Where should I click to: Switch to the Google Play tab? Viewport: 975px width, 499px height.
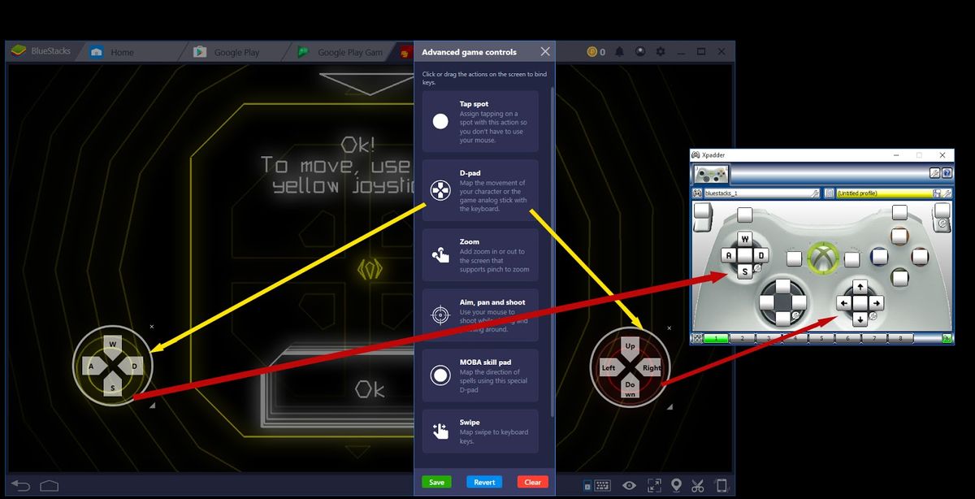pos(236,51)
